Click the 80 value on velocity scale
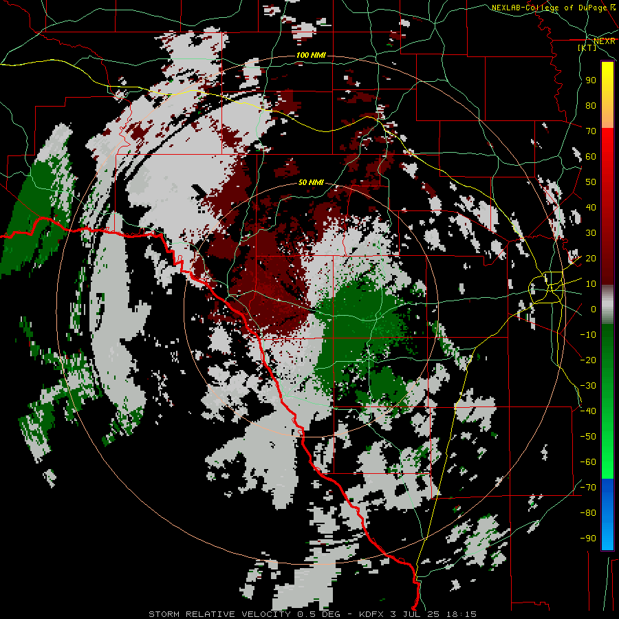 click(x=591, y=105)
